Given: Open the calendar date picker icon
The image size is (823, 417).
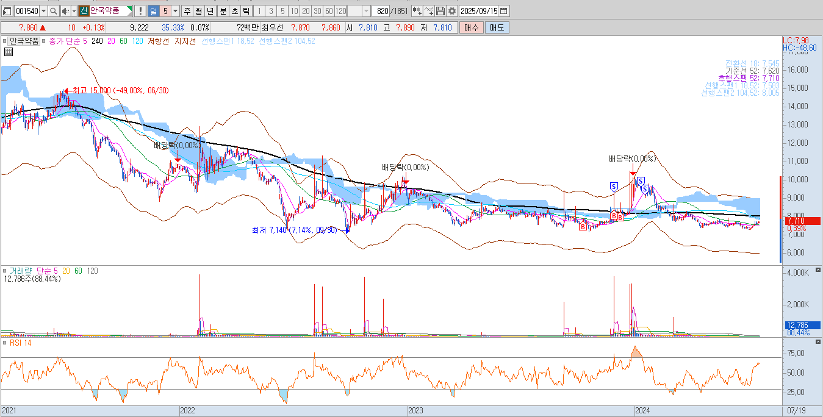Looking at the screenshot, I should coord(504,11).
